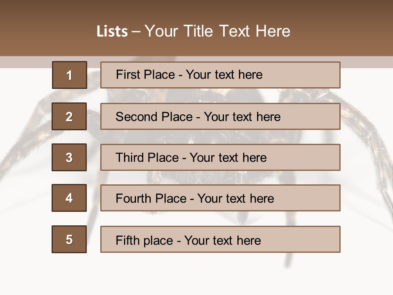Select the Third Place text bar
Screen dimensions: 393x295
pos(220,157)
